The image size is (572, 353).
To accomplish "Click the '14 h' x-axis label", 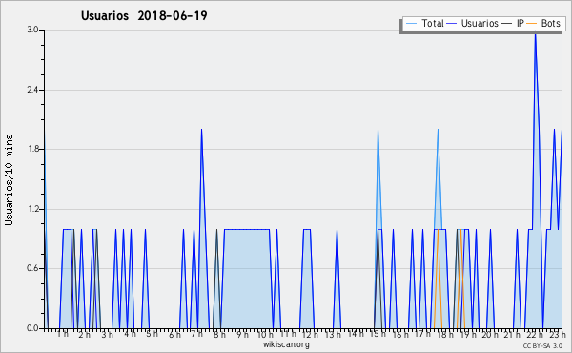I will 356,334.
